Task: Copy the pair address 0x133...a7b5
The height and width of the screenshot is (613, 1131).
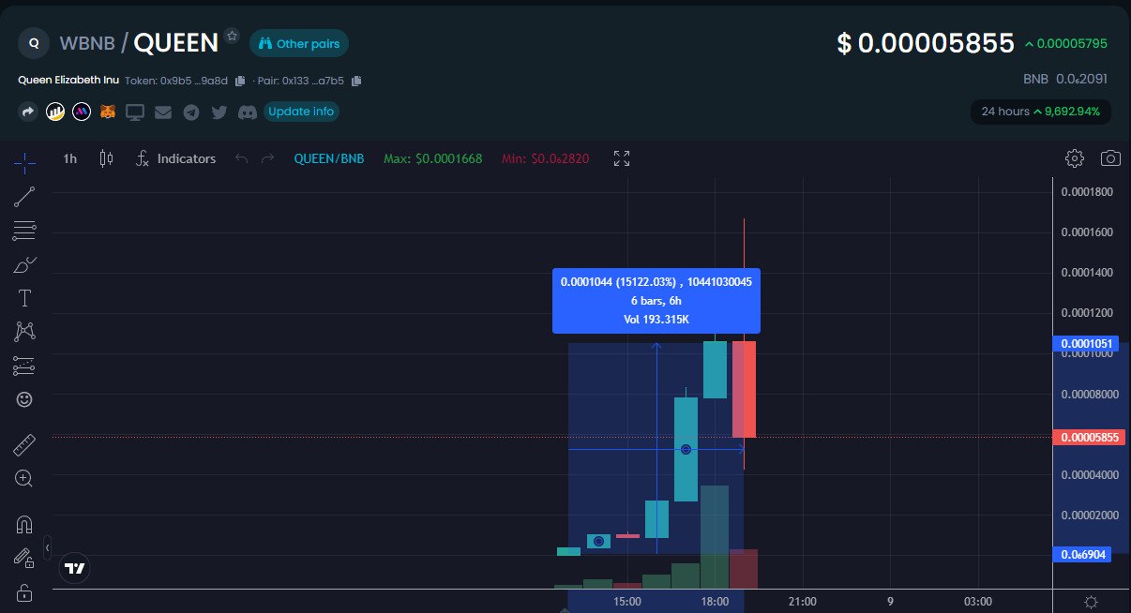Action: pyautogui.click(x=356, y=81)
